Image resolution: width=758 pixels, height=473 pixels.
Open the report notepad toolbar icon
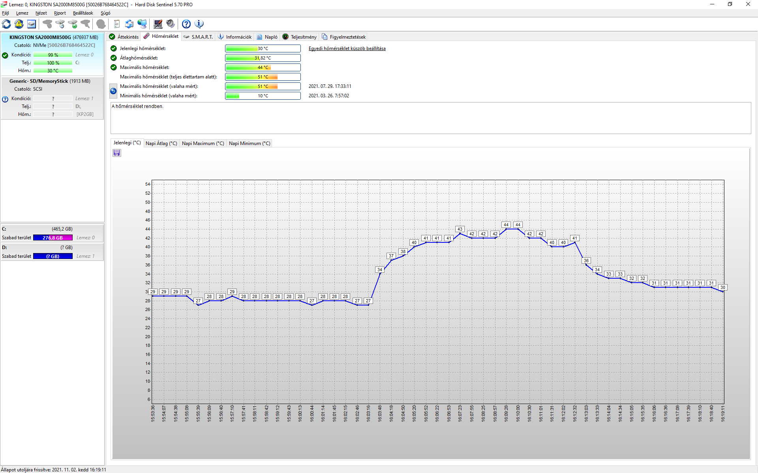[116, 24]
